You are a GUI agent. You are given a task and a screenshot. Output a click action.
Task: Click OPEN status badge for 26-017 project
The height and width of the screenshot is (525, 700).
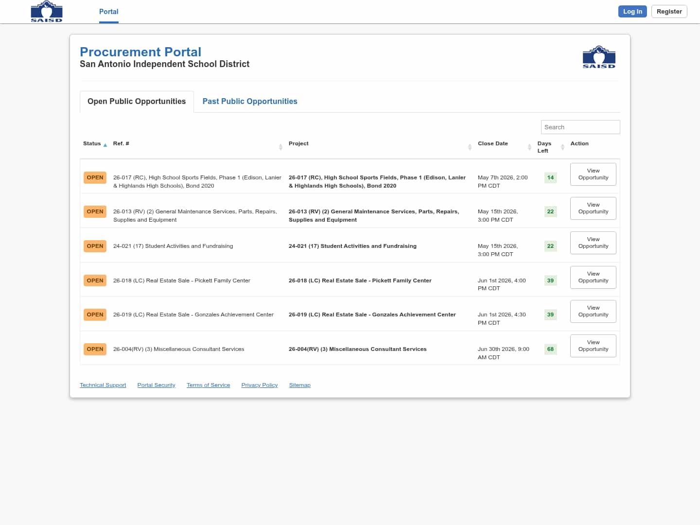pos(95,177)
